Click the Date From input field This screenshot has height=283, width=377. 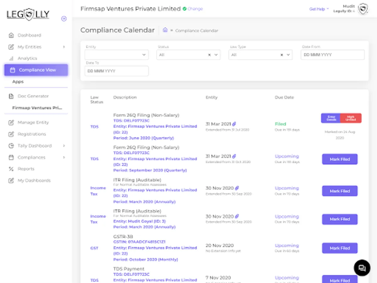pos(332,55)
